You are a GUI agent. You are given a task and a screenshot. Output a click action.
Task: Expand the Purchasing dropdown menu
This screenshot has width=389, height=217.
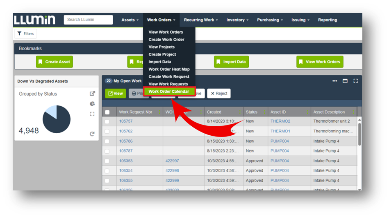270,20
